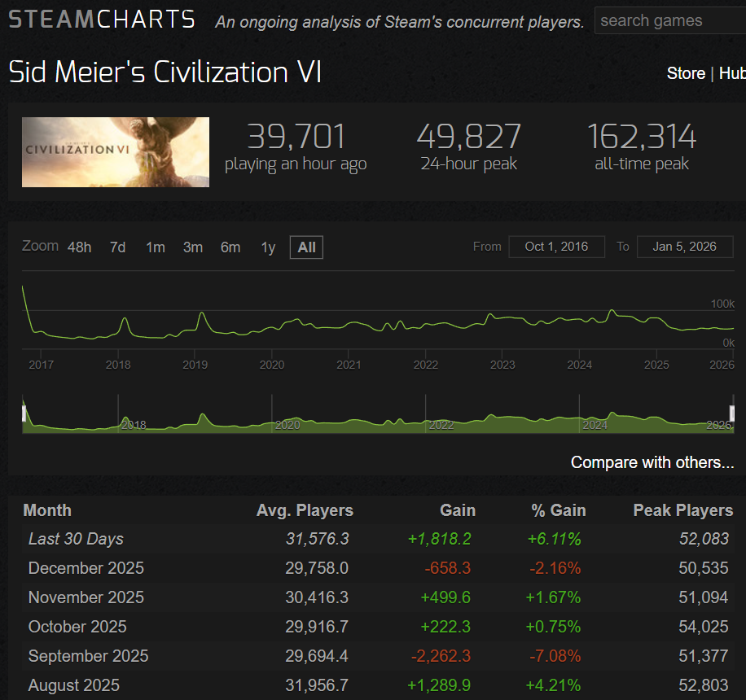746x700 pixels.
Task: Click the Month column header
Action: coord(47,510)
